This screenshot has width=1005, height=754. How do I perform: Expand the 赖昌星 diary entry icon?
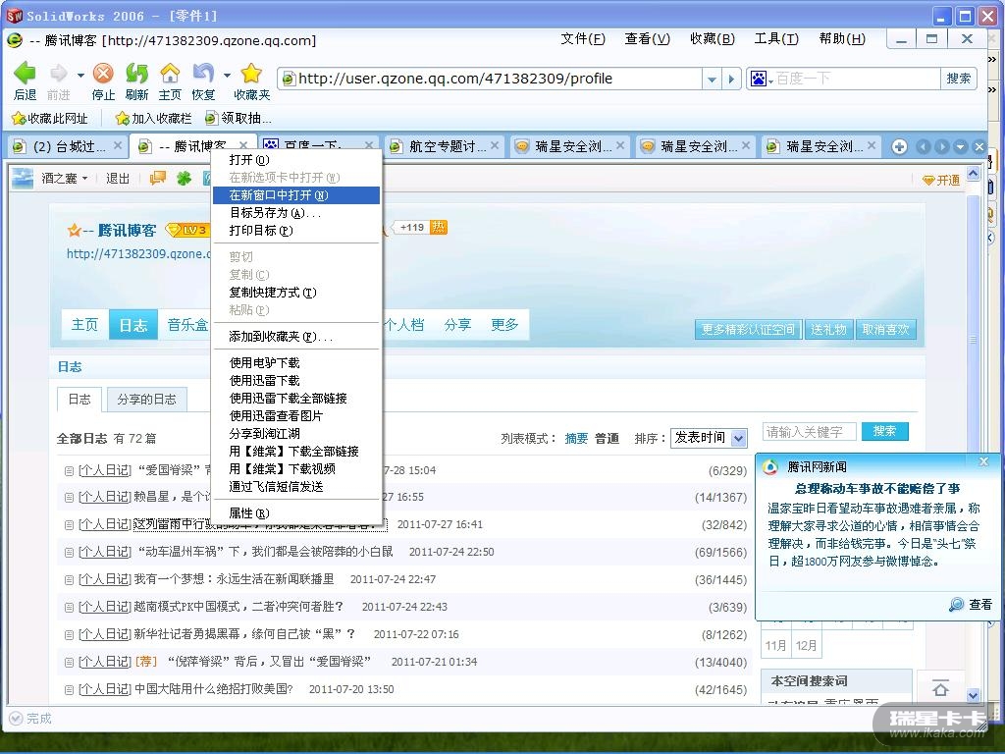point(69,498)
